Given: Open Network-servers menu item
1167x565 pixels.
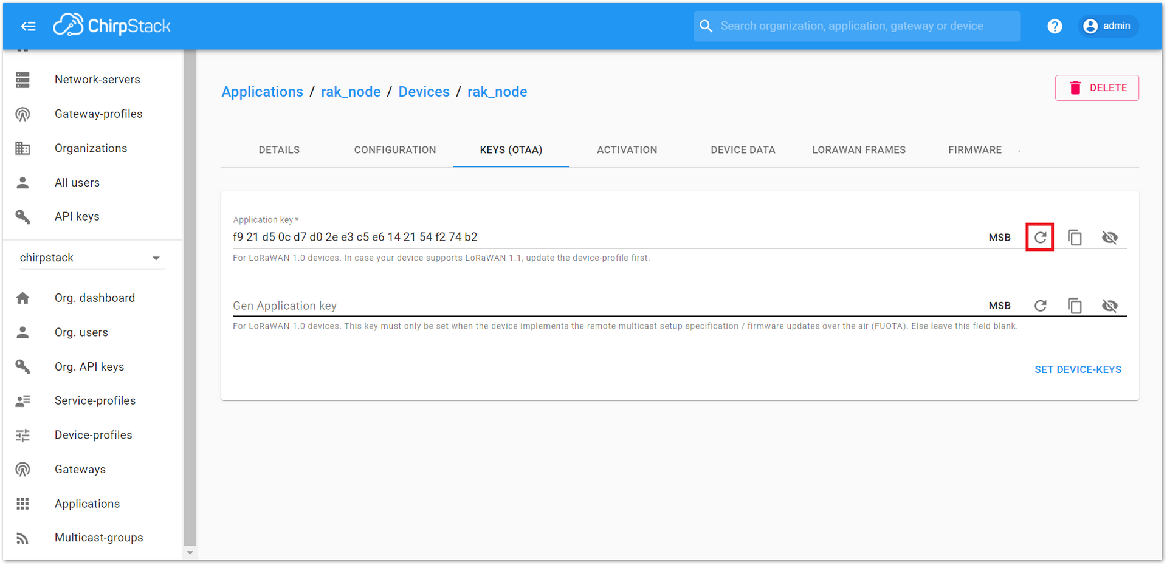Looking at the screenshot, I should [x=92, y=80].
